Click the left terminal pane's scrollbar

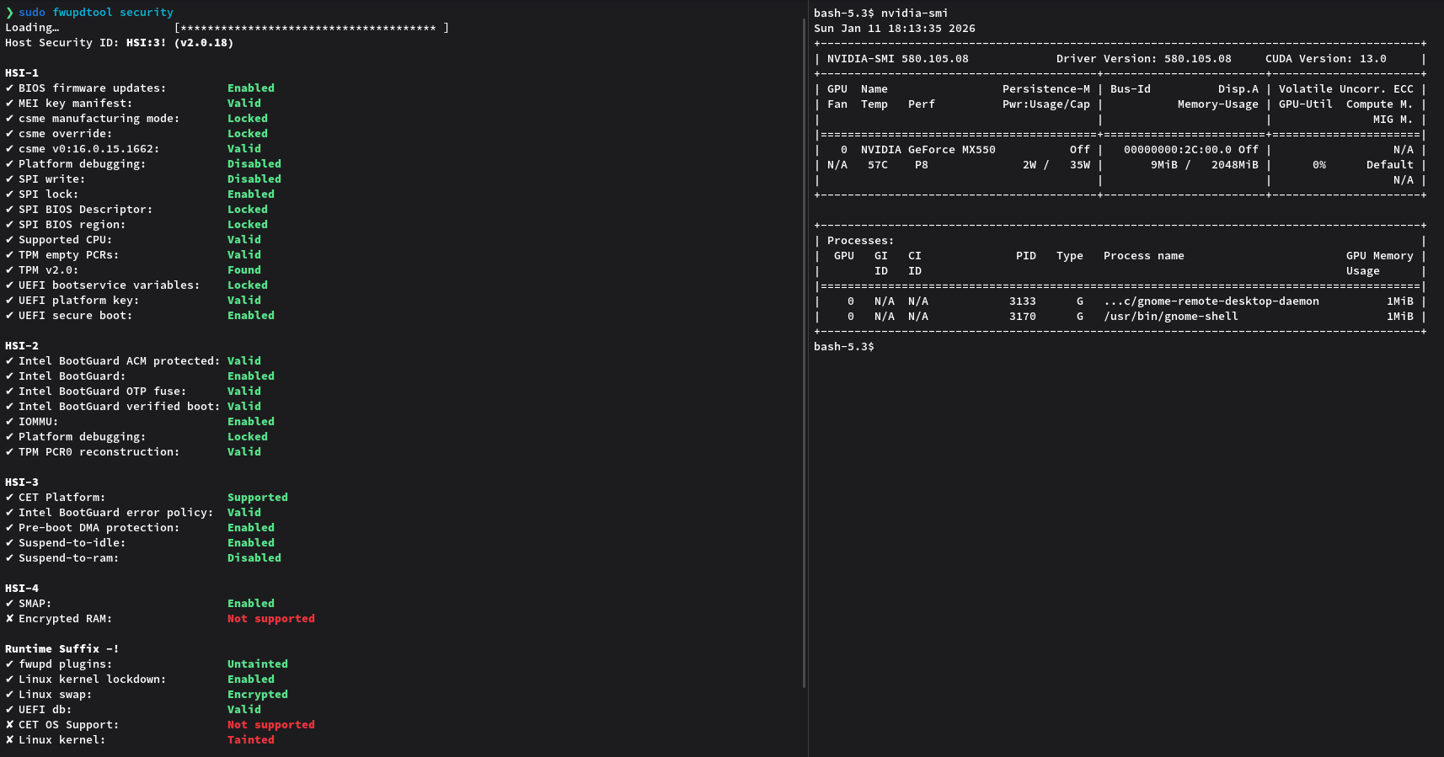804,354
